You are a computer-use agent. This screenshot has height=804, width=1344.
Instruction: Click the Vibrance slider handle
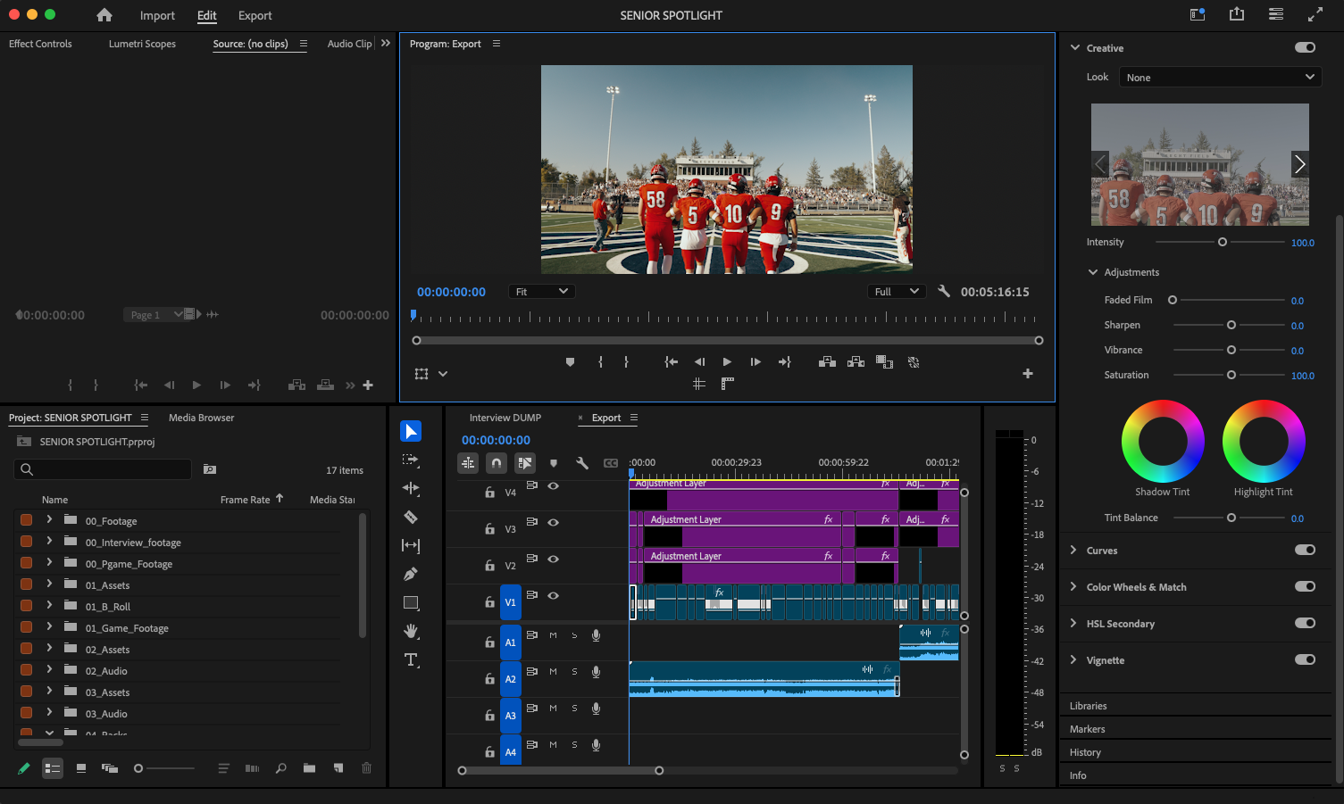(x=1231, y=350)
